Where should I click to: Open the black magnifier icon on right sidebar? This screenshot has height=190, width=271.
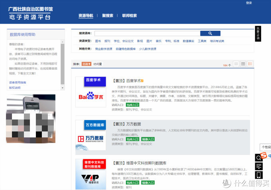pos(259,158)
